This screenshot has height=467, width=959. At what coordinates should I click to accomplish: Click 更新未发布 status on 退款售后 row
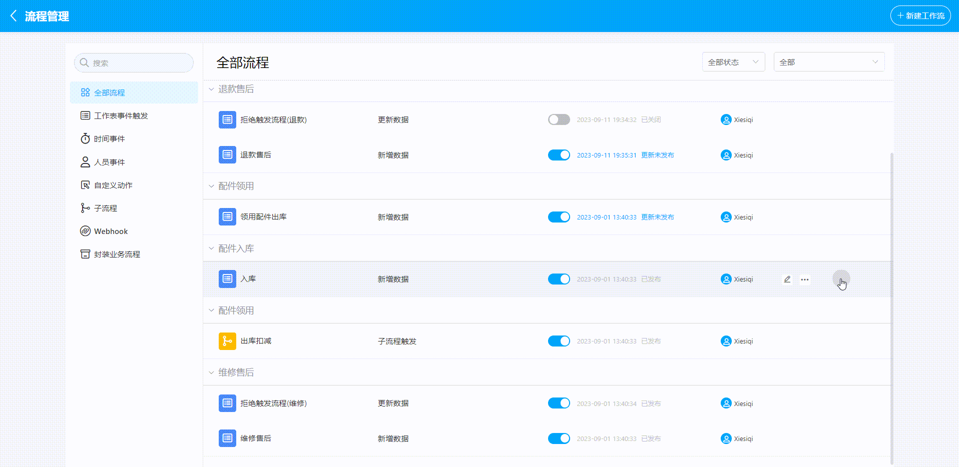(x=657, y=155)
